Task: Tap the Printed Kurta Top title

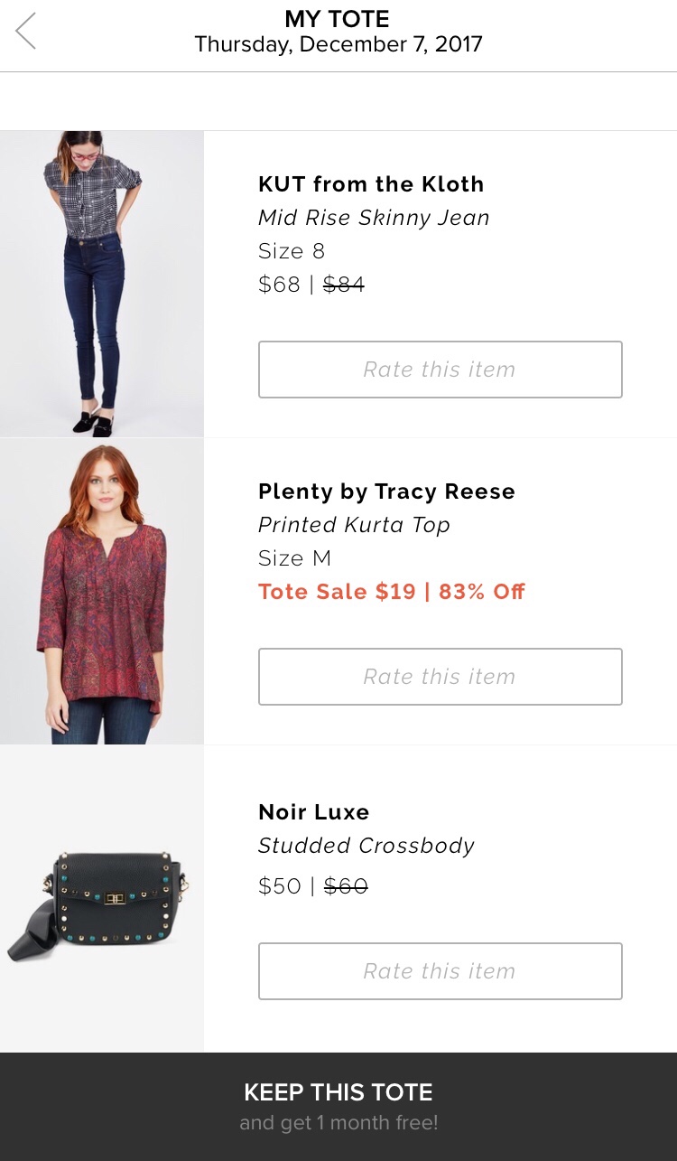Action: [354, 525]
